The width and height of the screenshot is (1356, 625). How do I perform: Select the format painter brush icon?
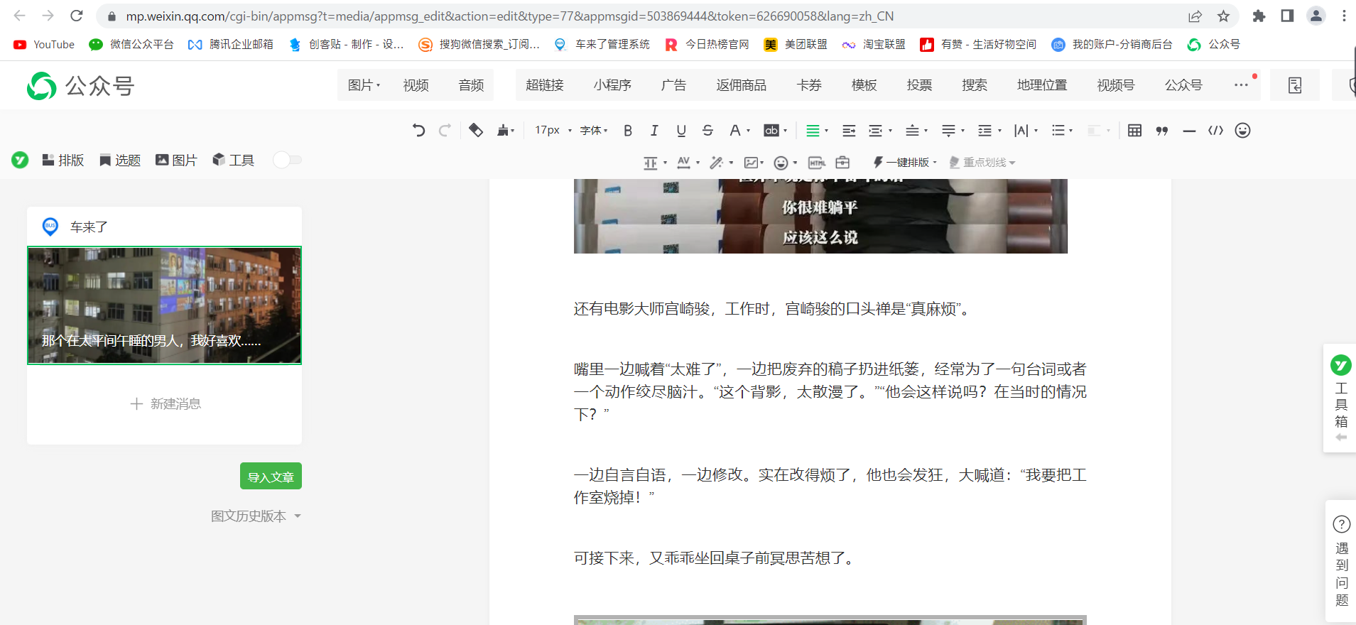click(x=504, y=130)
